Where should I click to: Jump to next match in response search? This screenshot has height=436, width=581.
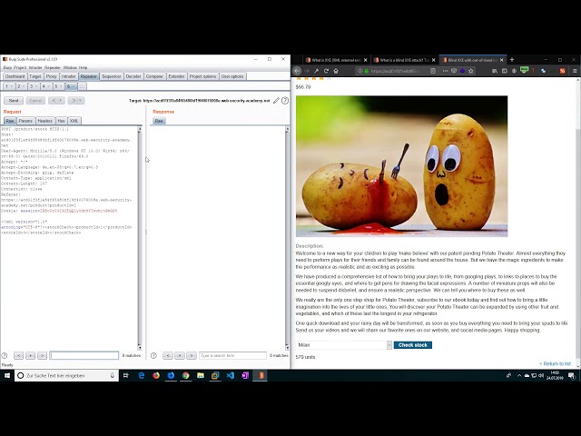tap(192, 355)
